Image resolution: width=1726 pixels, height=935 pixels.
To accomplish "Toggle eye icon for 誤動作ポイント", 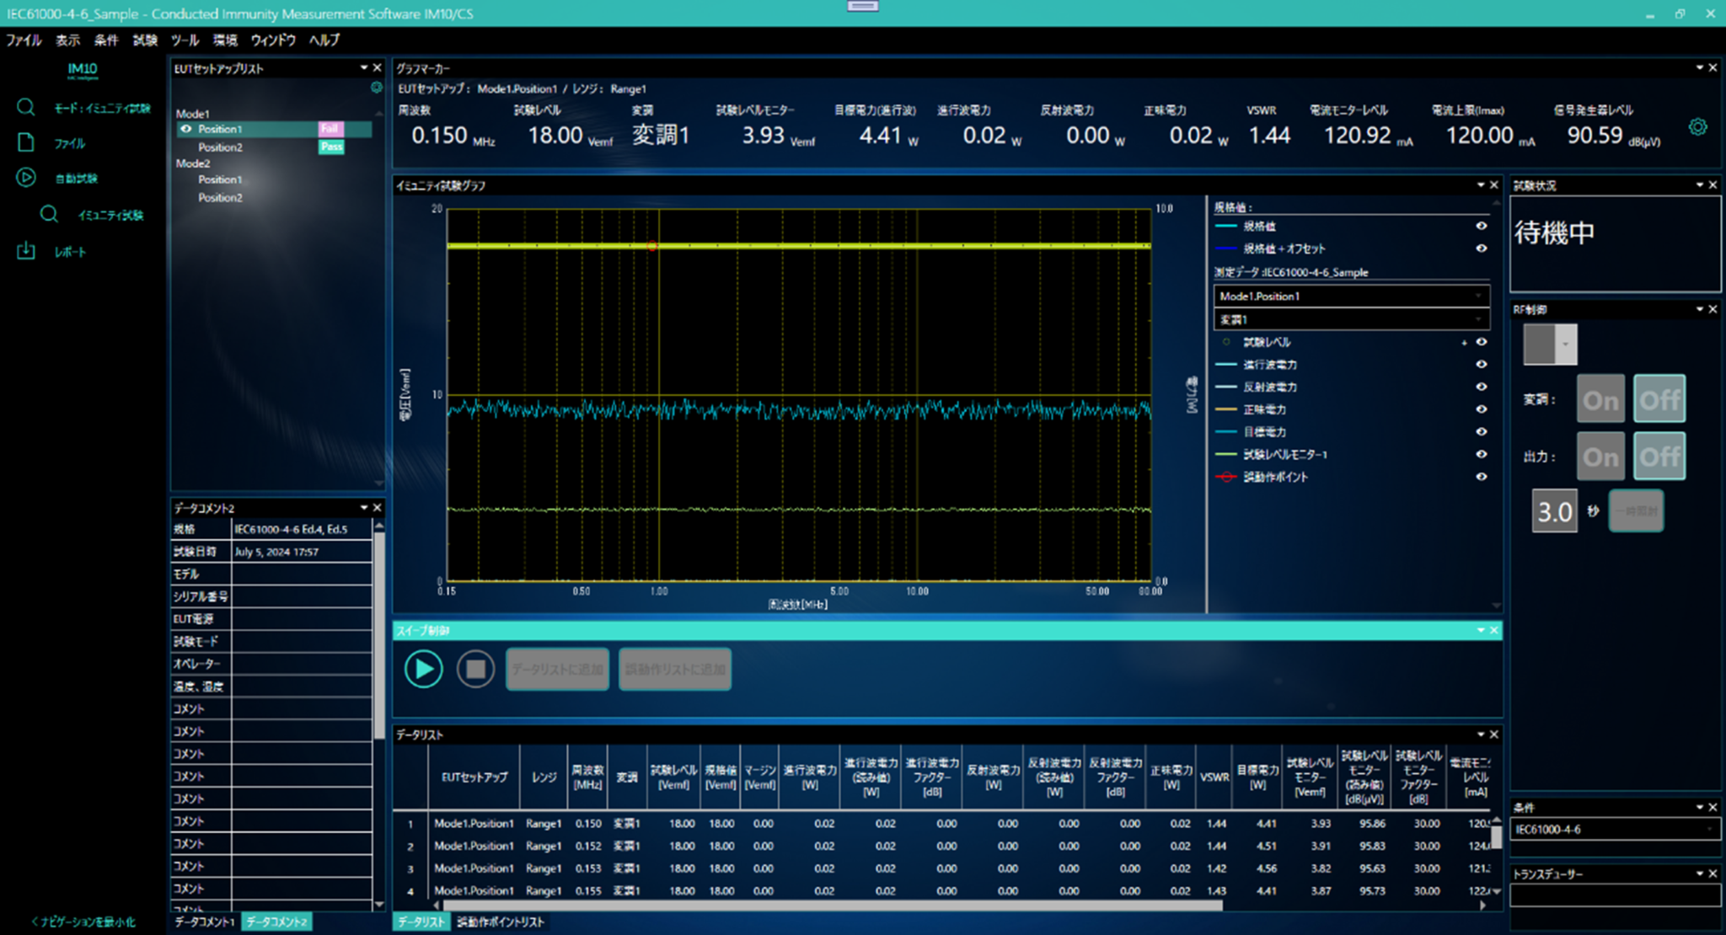I will pos(1481,477).
